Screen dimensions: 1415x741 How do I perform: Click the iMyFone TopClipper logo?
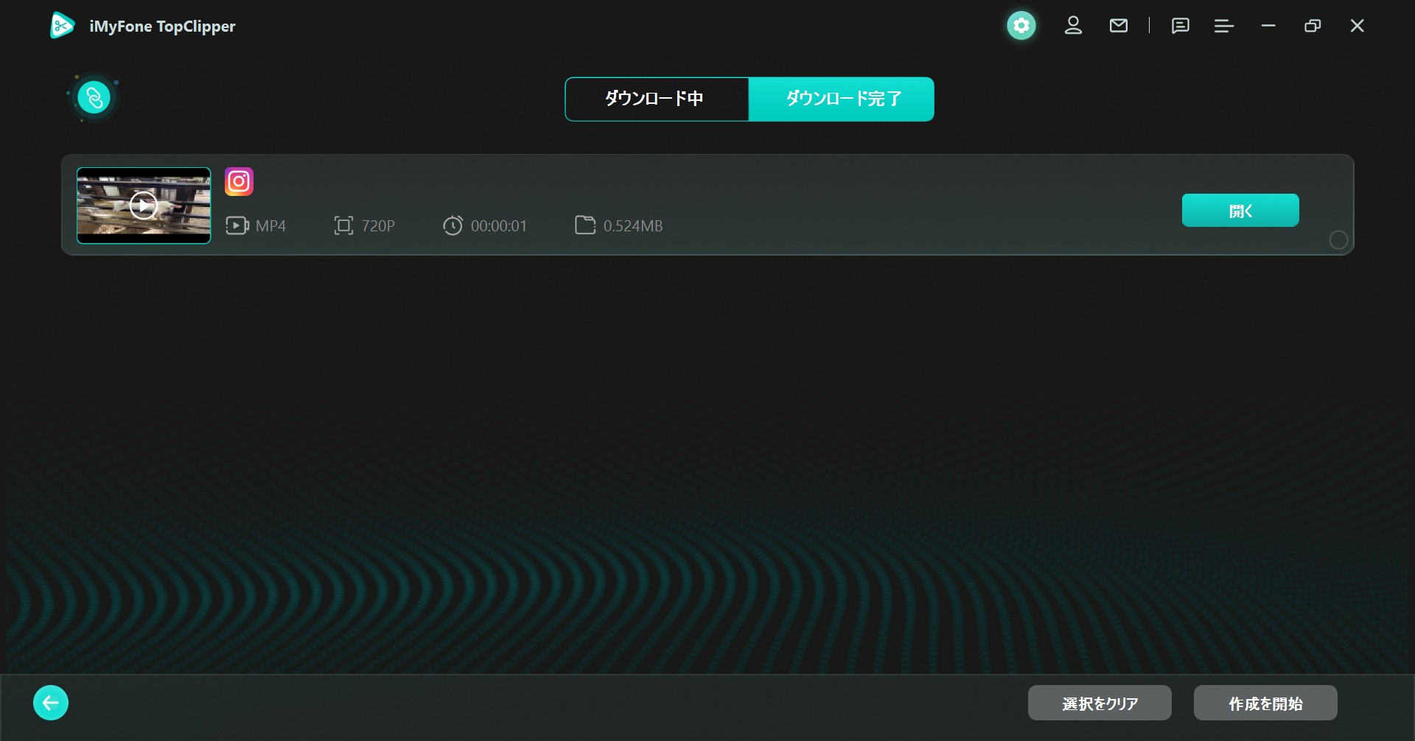(x=63, y=26)
